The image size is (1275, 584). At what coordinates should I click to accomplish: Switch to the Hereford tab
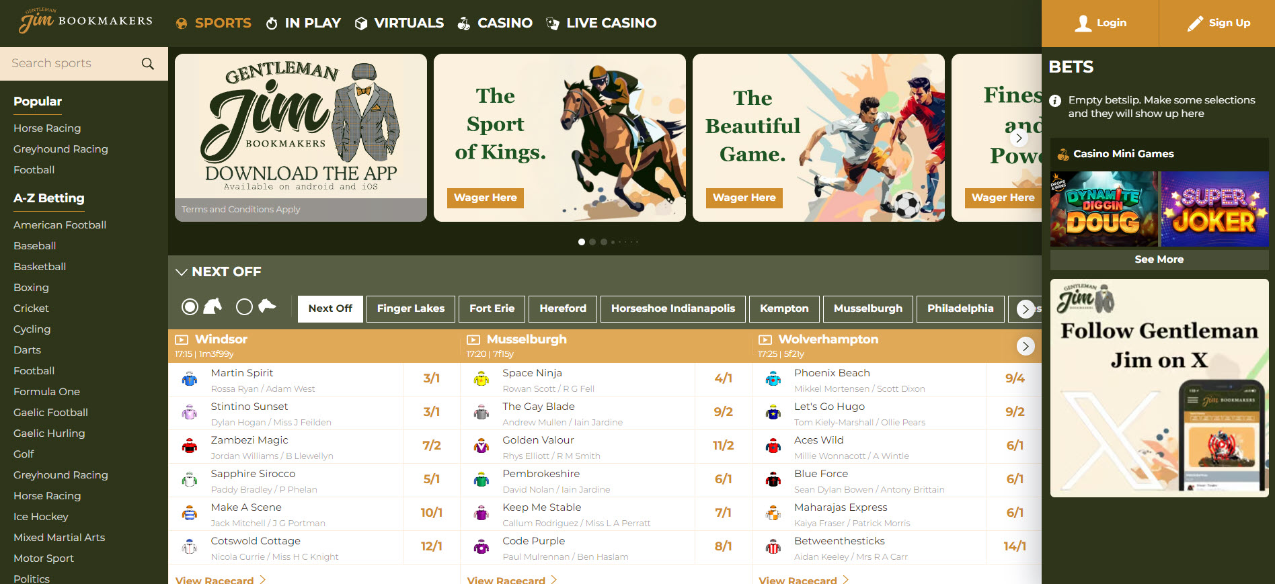point(563,308)
